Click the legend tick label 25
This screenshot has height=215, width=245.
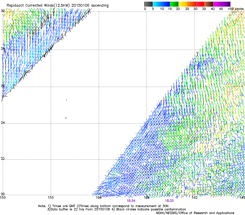coord(187,9)
